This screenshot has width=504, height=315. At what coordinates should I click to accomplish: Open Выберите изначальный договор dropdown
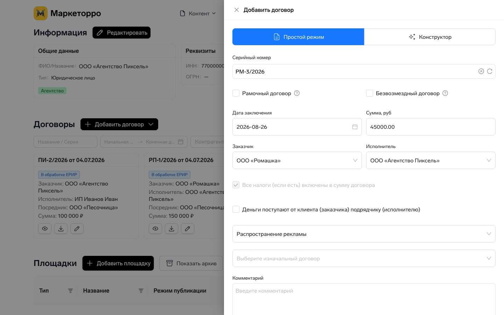coord(364,258)
